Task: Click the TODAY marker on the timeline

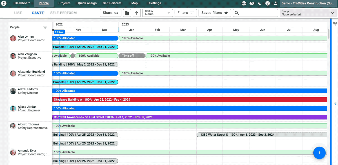Action: [59, 32]
